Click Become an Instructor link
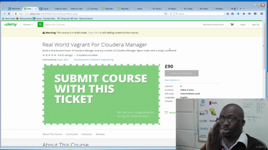 tap(213, 25)
